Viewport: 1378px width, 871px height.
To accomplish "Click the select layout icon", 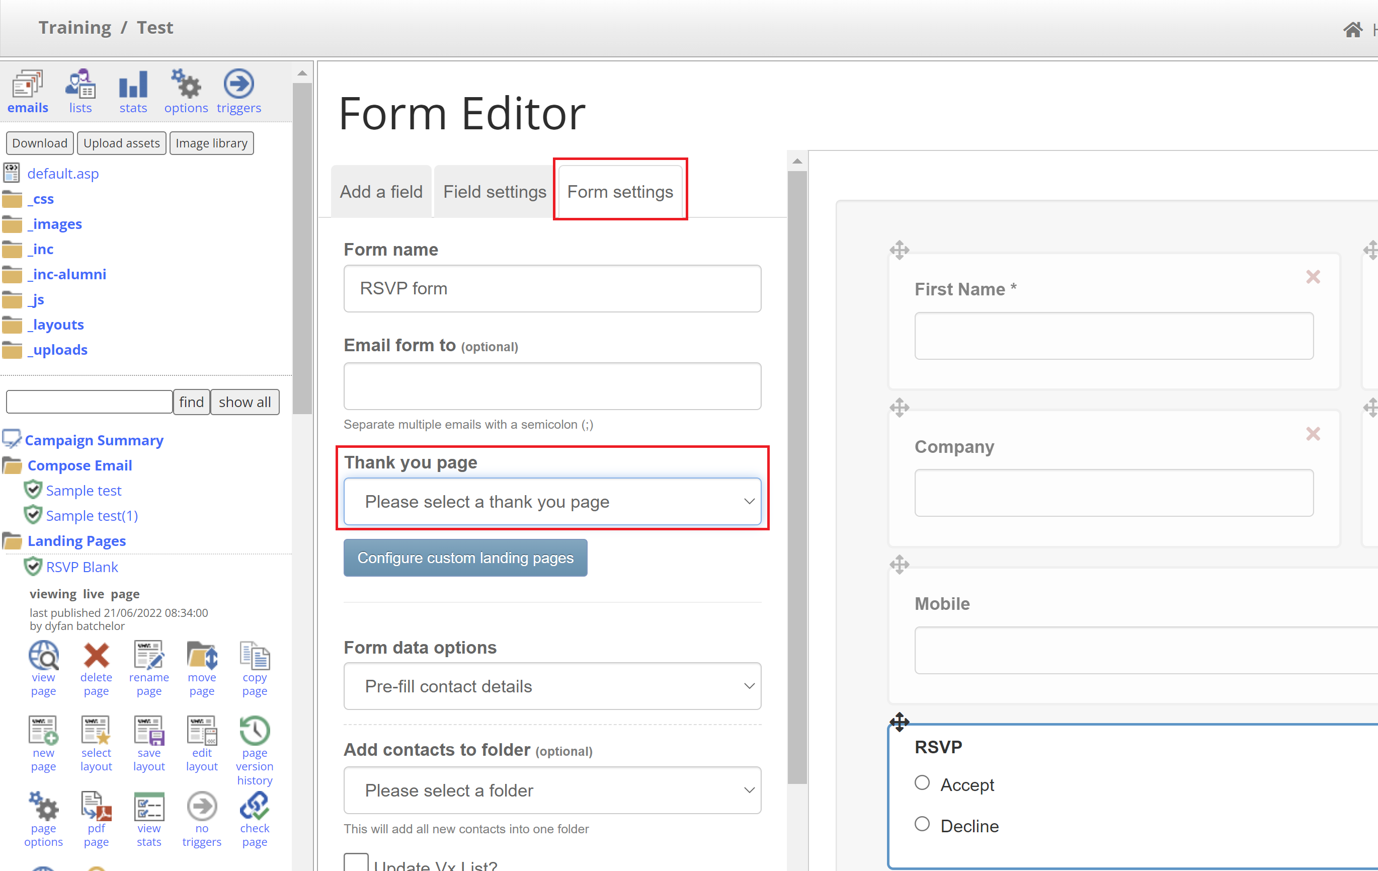I will [x=96, y=731].
